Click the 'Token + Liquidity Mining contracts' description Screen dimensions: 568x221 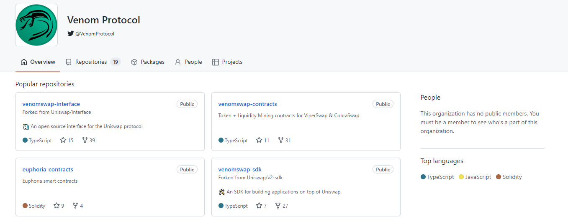(x=289, y=116)
